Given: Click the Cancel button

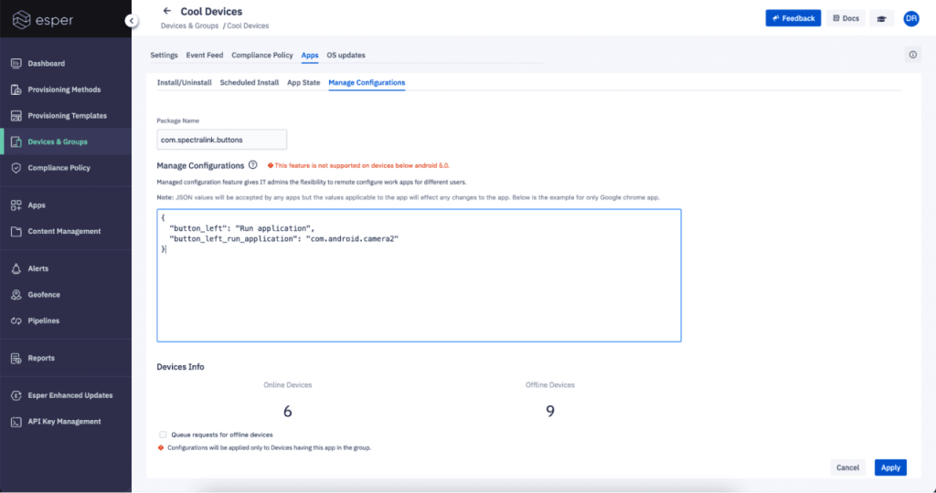Looking at the screenshot, I should point(847,467).
